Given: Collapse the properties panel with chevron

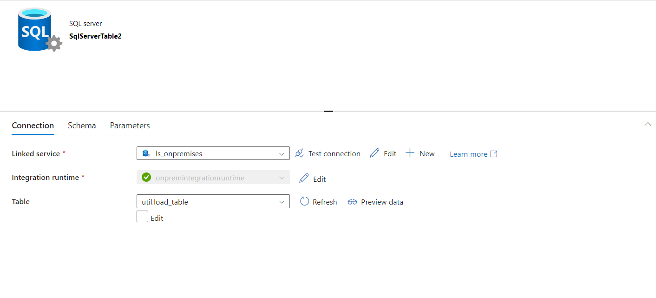Looking at the screenshot, I should (648, 124).
